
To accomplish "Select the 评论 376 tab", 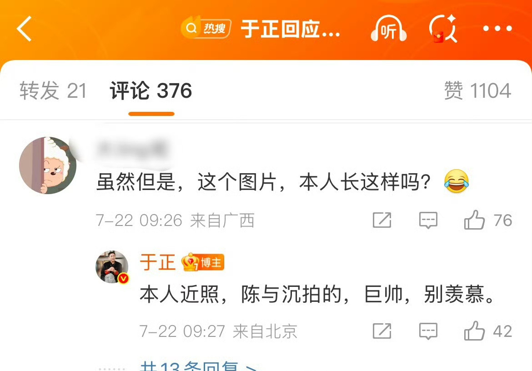I will 151,91.
